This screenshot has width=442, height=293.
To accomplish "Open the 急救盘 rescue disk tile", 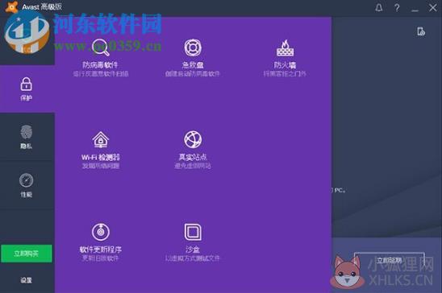I will (193, 58).
